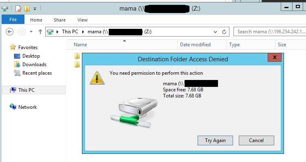The width and height of the screenshot is (306, 162).
Task: Click the Try Again button
Action: [215, 140]
